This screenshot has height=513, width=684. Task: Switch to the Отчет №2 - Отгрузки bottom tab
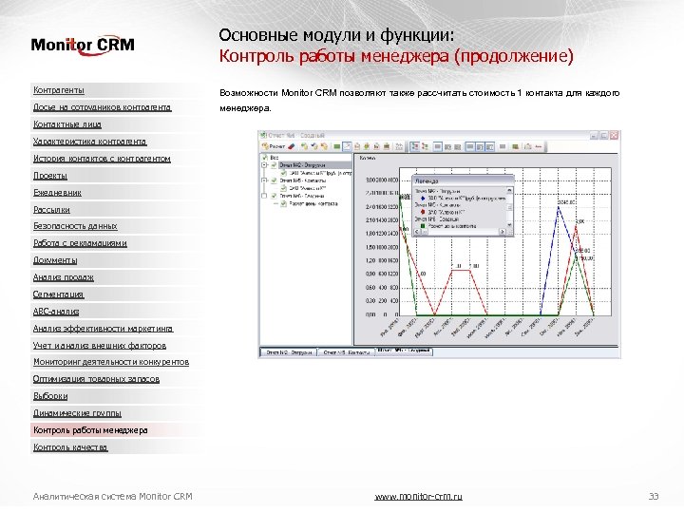pyautogui.click(x=289, y=352)
